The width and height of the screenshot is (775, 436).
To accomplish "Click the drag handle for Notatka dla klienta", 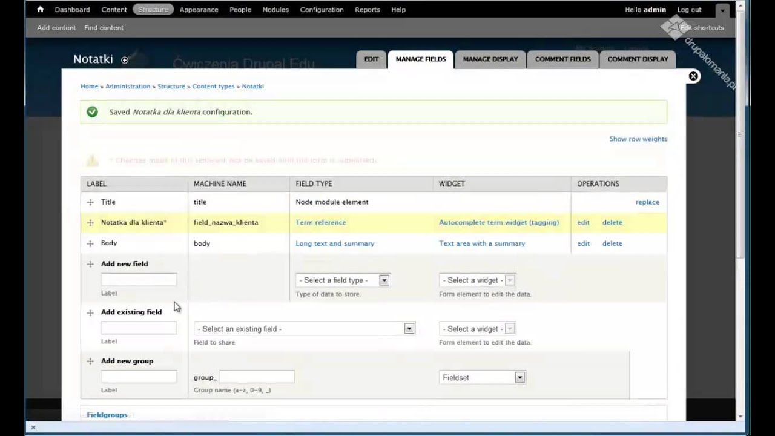I will (x=90, y=223).
